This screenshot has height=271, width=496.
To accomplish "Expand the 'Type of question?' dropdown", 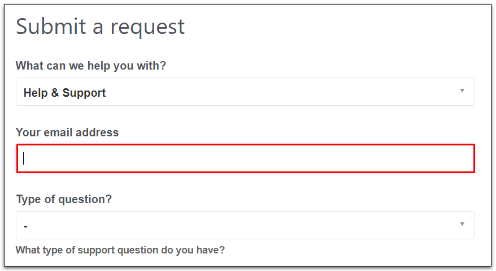I will 245,225.
